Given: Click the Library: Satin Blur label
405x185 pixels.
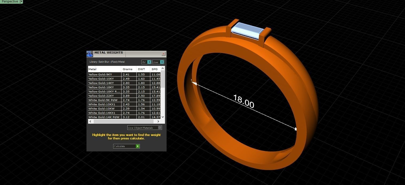Looking at the screenshot, I should point(107,62).
